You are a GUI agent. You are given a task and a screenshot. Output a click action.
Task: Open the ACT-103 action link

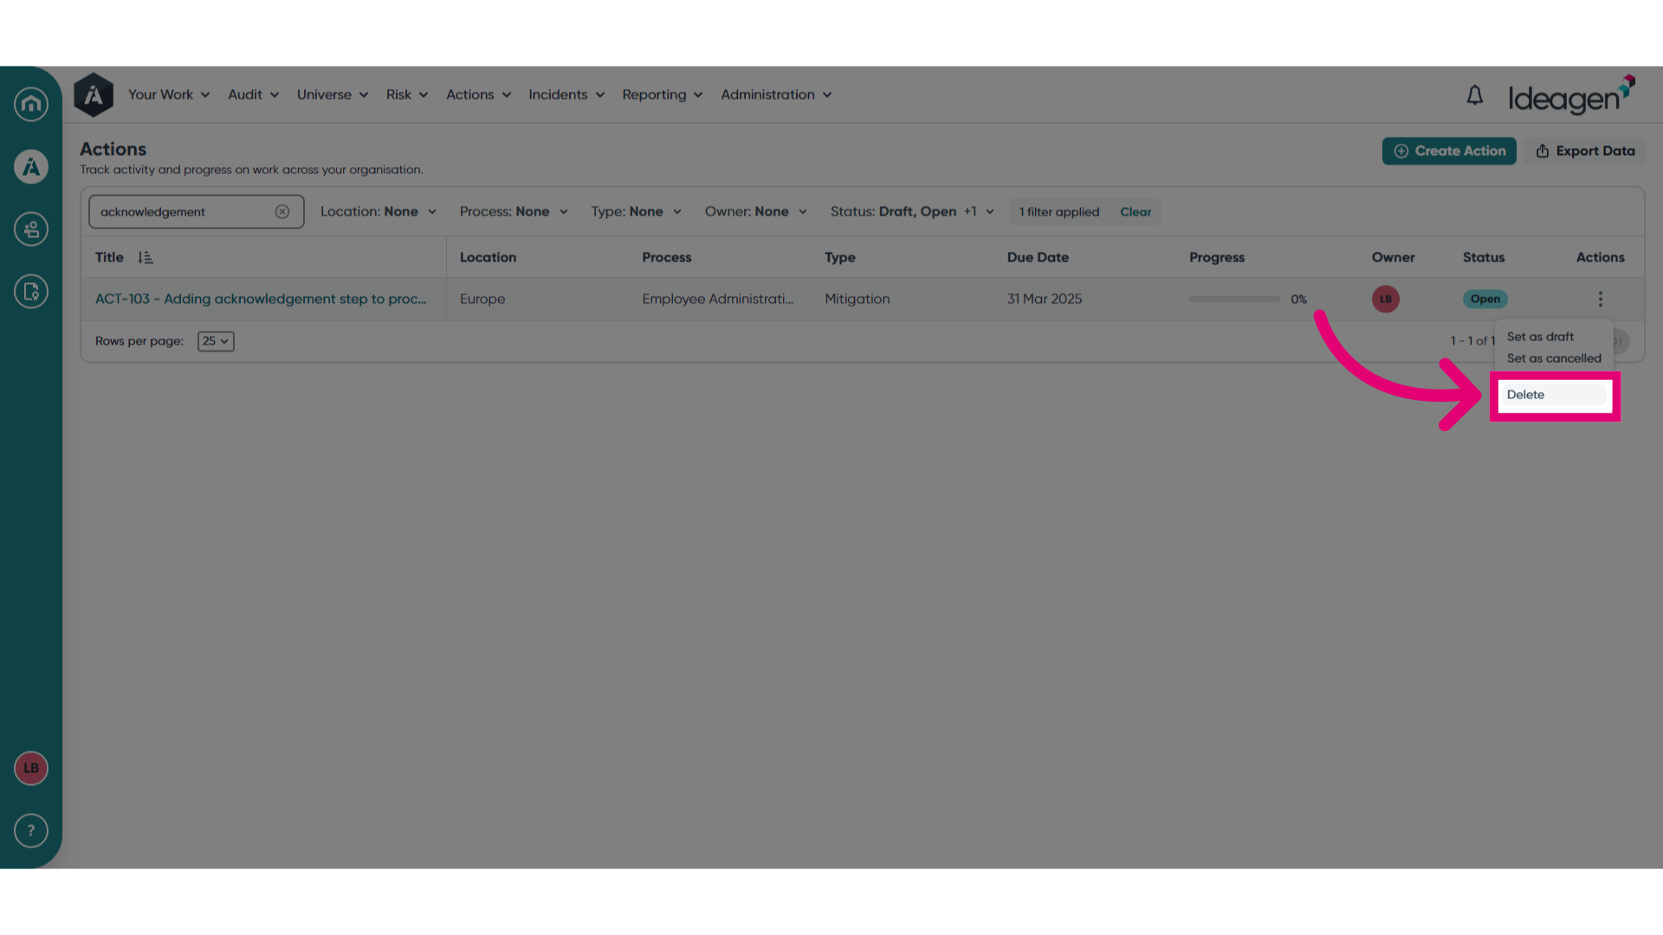click(x=261, y=300)
